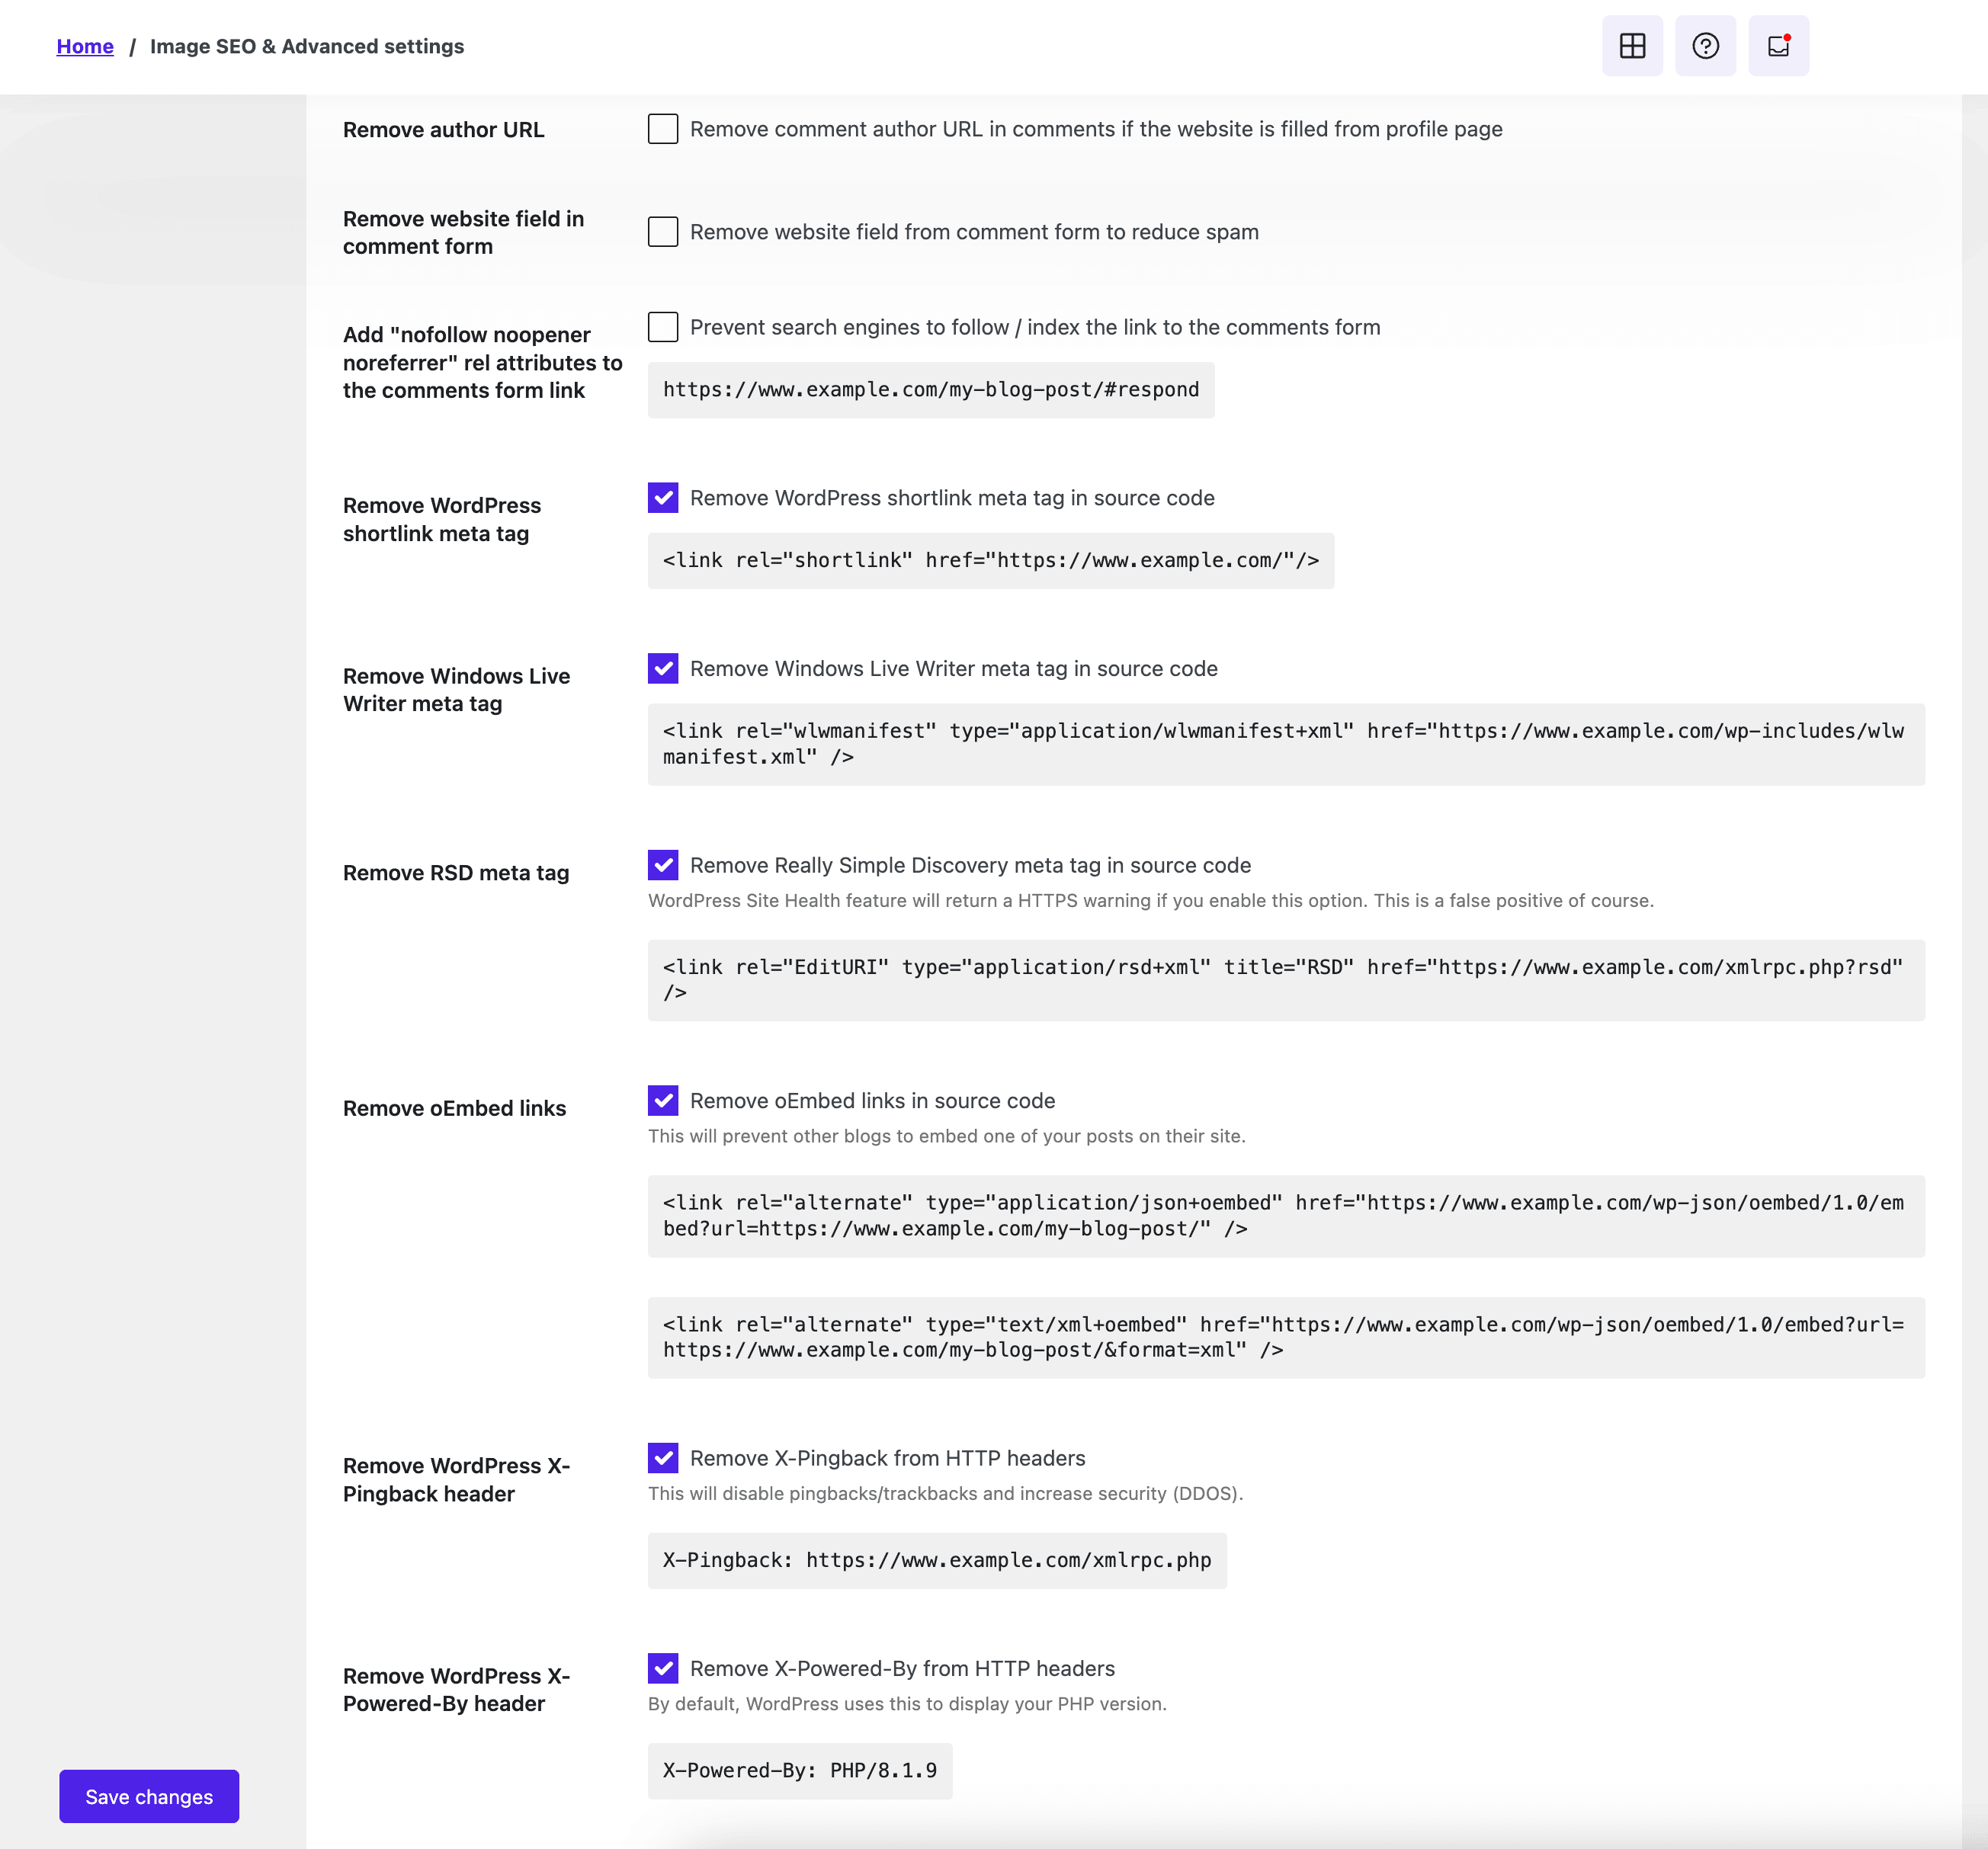This screenshot has width=1988, height=1849.
Task: Uncheck Remove Really Simple Discovery meta tag
Action: click(663, 865)
